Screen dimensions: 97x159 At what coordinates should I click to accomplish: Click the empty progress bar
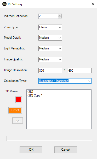coord(49,138)
